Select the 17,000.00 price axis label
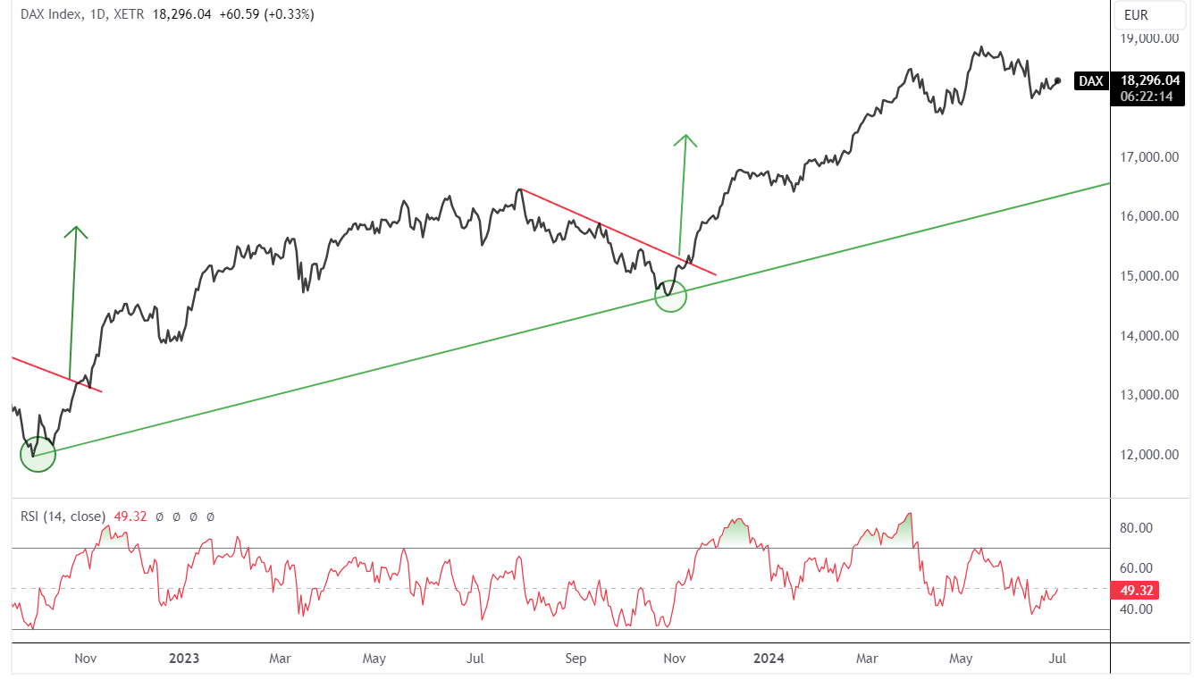 [1148, 157]
